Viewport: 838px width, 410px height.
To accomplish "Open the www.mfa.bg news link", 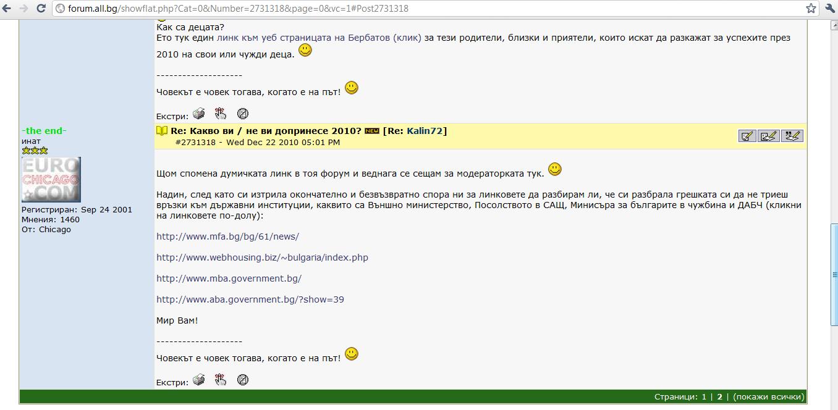I will (227, 236).
